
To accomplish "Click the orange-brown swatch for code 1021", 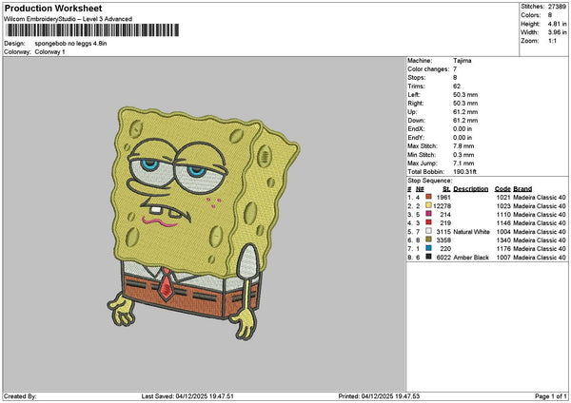I will 428,197.
